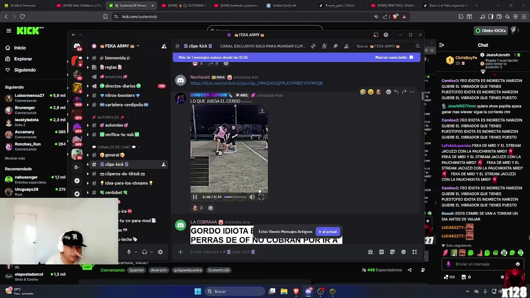Go to Kick Explorar
Screen dimensions: 530x298
click(23, 59)
